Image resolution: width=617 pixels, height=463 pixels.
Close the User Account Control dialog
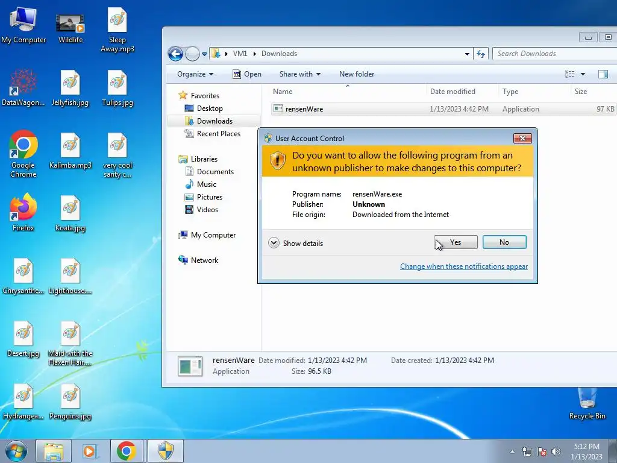(522, 138)
